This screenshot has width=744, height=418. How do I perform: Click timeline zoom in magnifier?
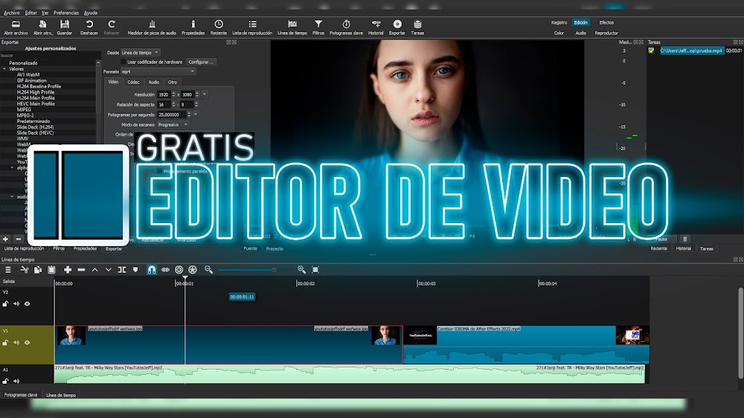tap(301, 270)
